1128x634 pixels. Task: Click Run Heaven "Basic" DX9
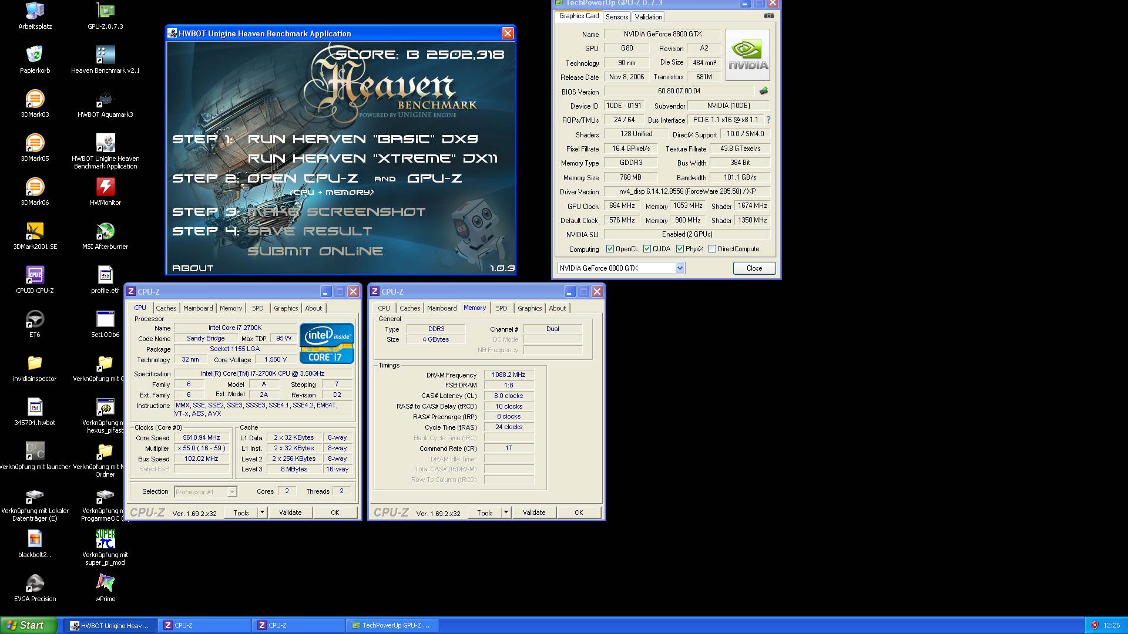coord(362,139)
